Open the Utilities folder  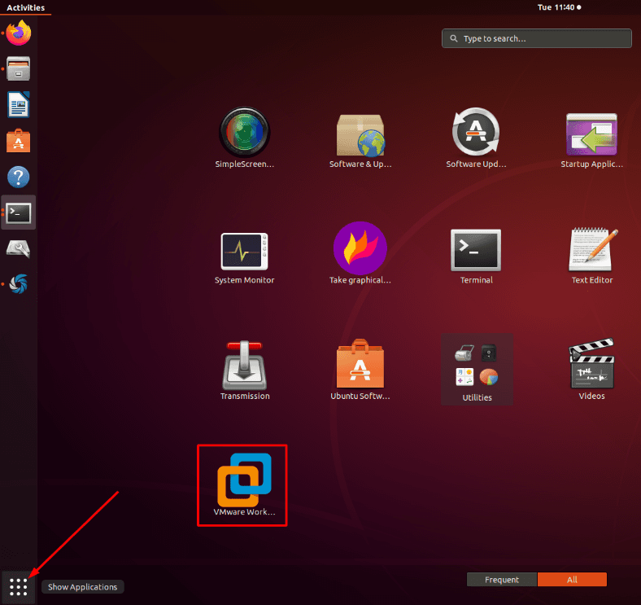click(x=477, y=369)
